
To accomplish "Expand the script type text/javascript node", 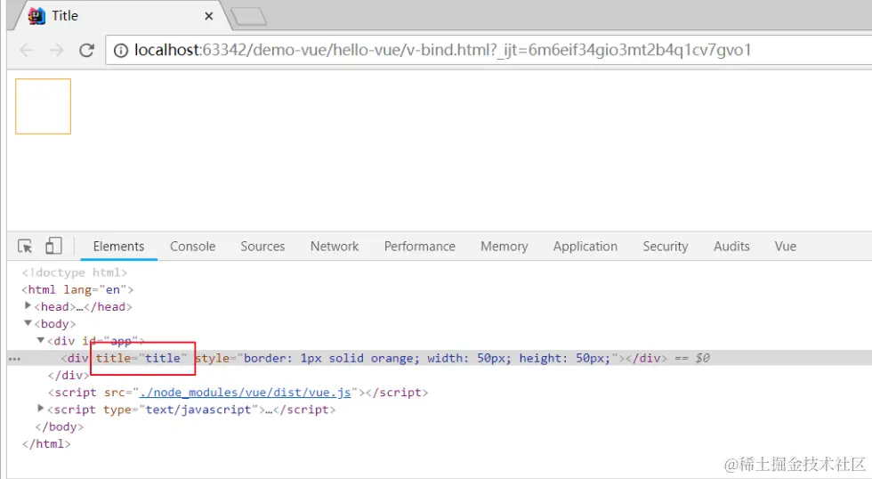I will [x=41, y=409].
